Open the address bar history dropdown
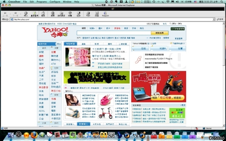 click(214, 19)
